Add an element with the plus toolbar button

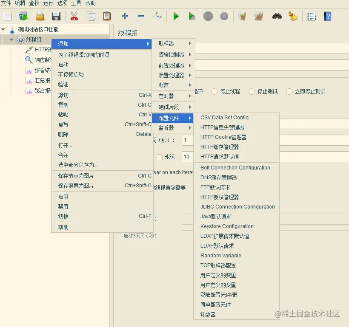pyautogui.click(x=124, y=16)
